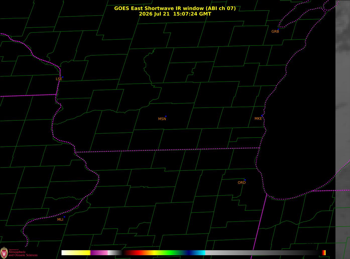Click the GOES East Shortwave IR title
Screen dimensions: 350x259
coord(175,8)
